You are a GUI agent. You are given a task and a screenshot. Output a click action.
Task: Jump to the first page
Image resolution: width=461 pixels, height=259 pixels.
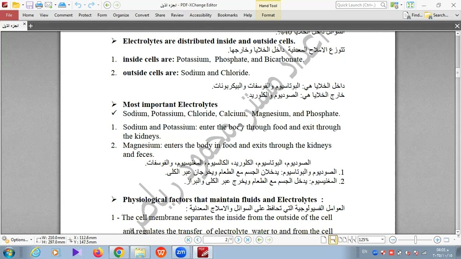[x=188, y=240]
